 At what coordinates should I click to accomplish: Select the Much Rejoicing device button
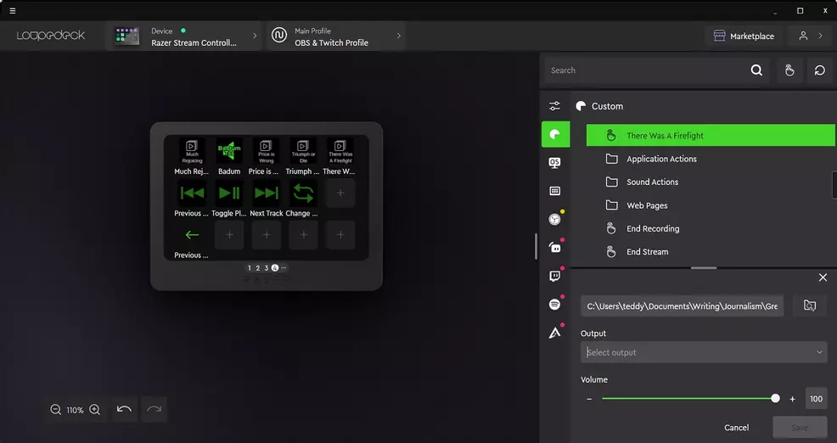[192, 152]
